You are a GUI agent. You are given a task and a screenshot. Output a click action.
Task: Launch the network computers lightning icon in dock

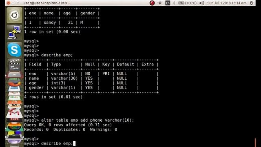14,33
